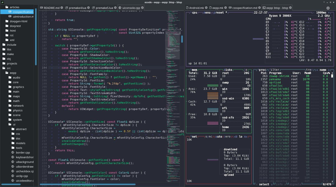Click the folder icon beside graphics
This screenshot has width=336, height=187.
[x=10, y=87]
